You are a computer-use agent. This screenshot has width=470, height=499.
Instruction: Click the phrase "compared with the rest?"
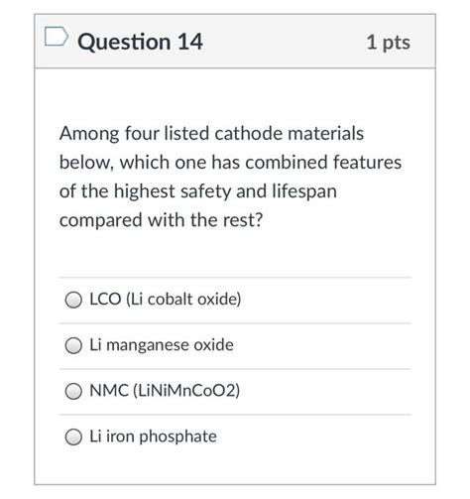161,220
